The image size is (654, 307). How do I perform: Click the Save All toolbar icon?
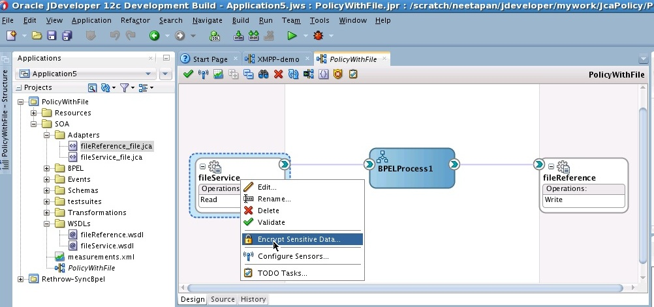(x=67, y=36)
